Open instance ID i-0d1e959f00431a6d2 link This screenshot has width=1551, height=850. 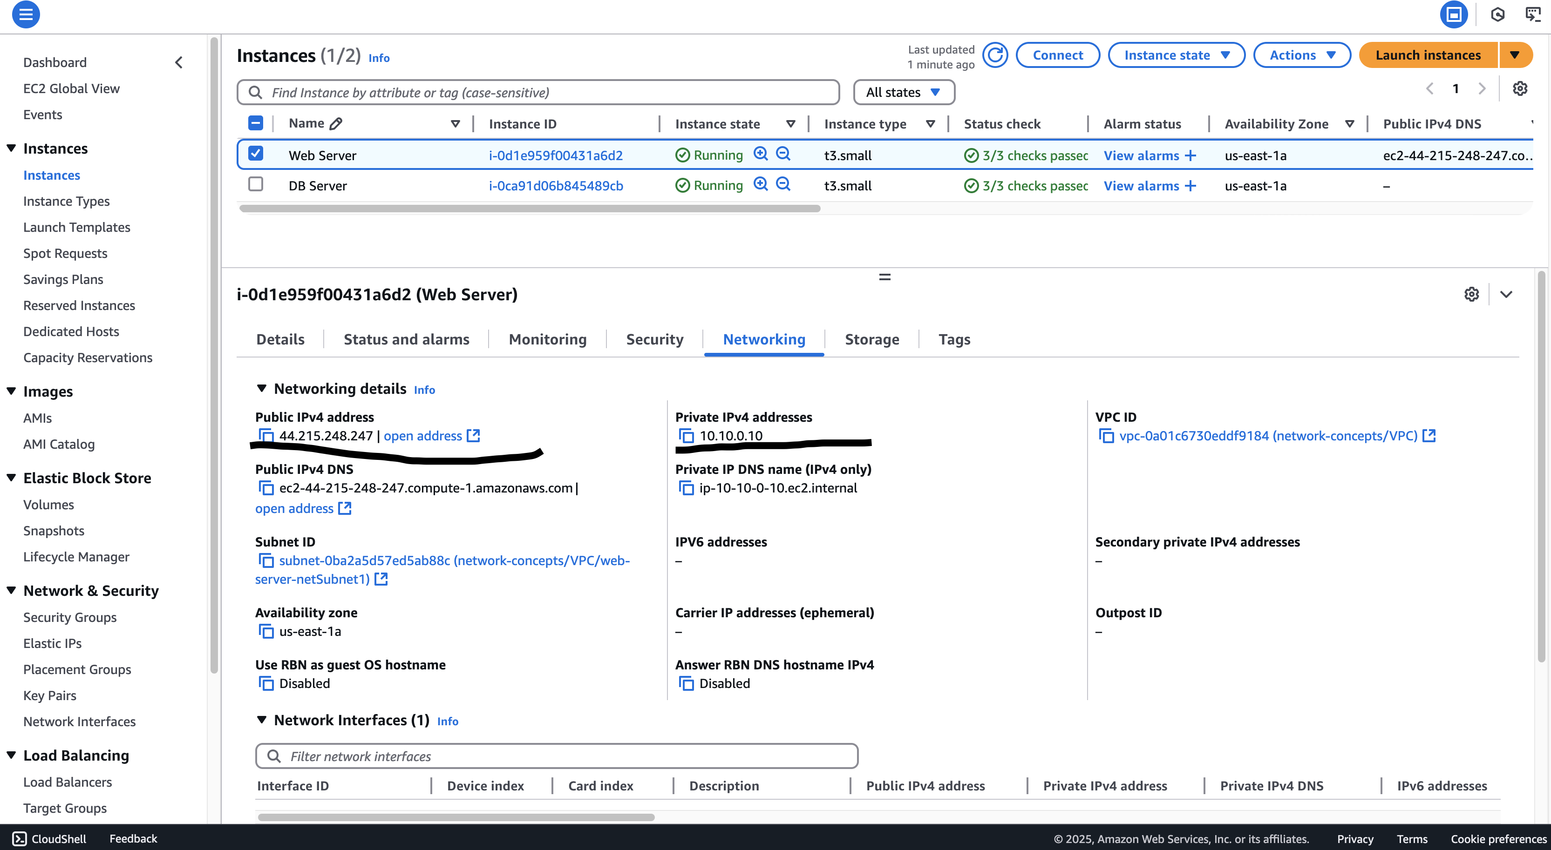point(555,155)
